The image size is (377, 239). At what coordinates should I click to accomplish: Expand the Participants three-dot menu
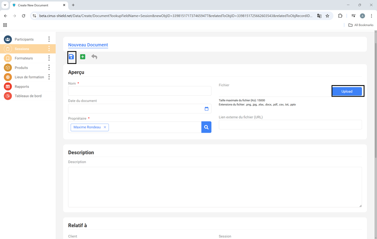pyautogui.click(x=49, y=39)
